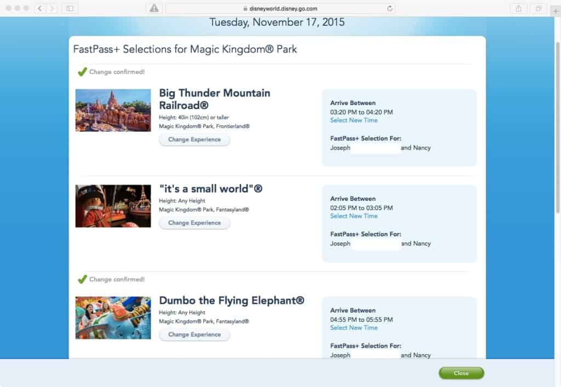The image size is (561, 387).
Task: Select new time for "it's a small world"
Action: [353, 216]
